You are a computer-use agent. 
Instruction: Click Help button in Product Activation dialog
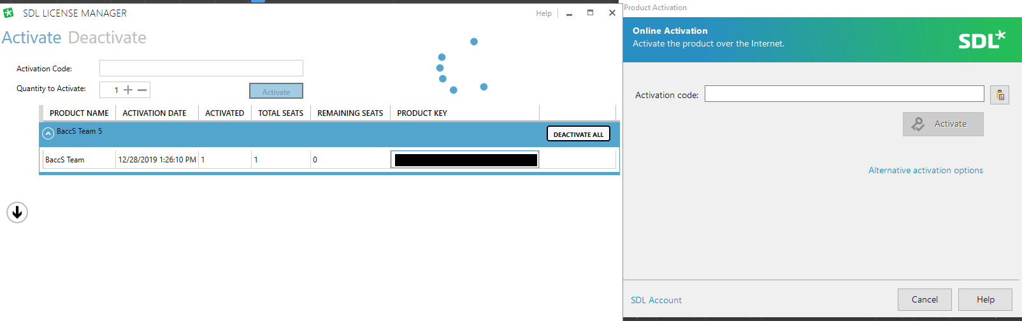coord(985,299)
